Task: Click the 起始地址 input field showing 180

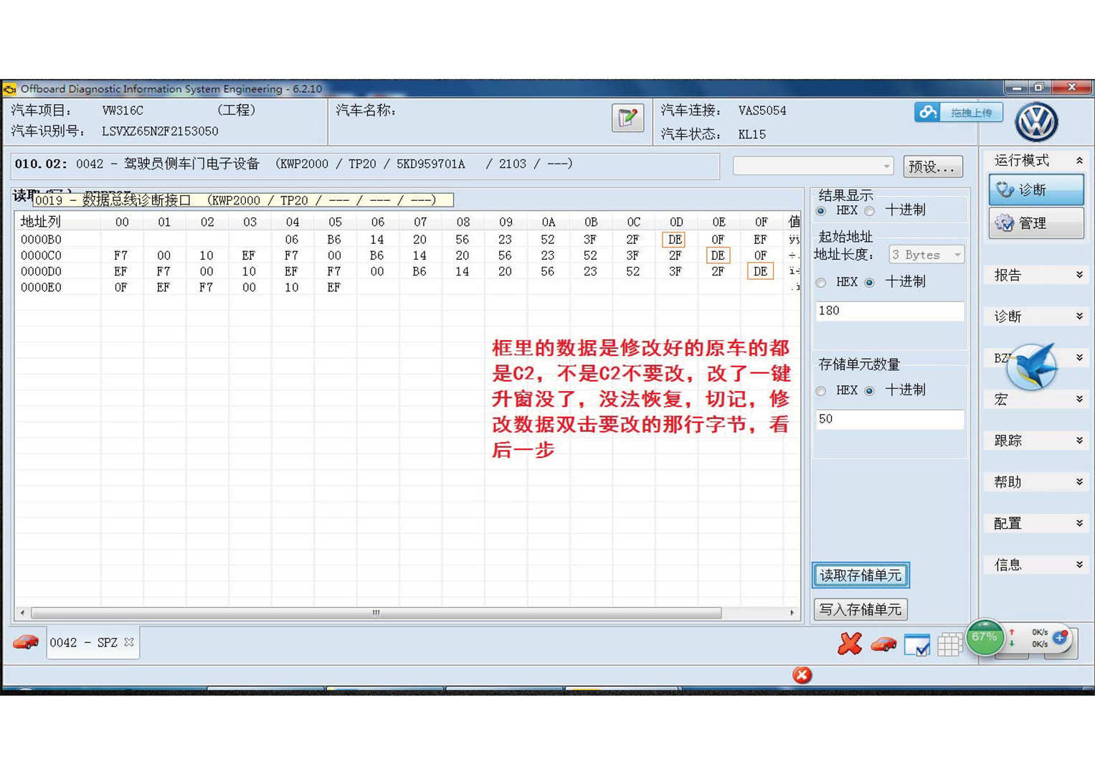Action: coord(889,311)
